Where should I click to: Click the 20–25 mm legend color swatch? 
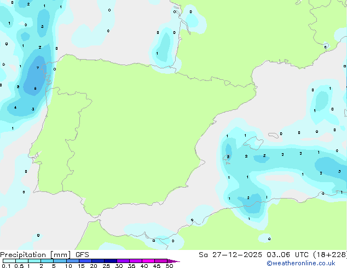click(x=98, y=261)
